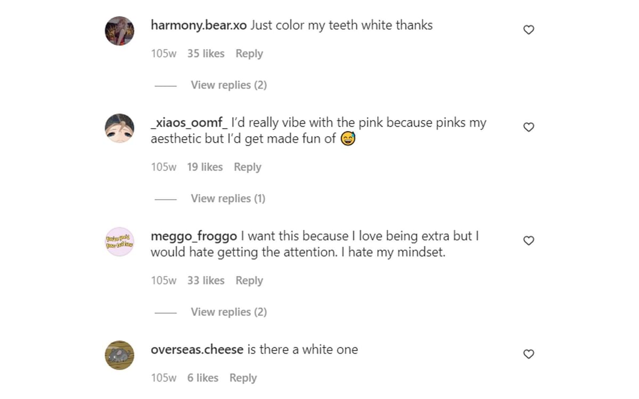Image resolution: width=639 pixels, height=399 pixels.
Task: Open _xiaos_oomf_'s profile avatar
Action: 119,128
